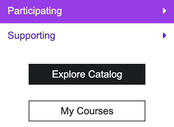The image size is (174, 127).
Task: Browse courses via the black Explore Catalog button
Action: (87, 74)
